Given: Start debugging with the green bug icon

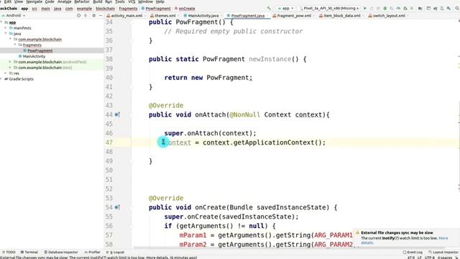Looking at the screenshot, I should tap(385, 9).
